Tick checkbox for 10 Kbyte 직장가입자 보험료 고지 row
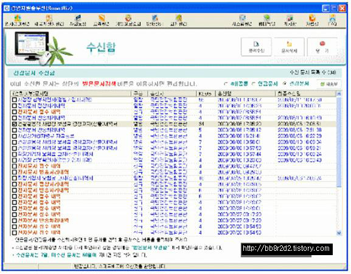The width and height of the screenshot is (351, 274). pyautogui.click(x=15, y=178)
